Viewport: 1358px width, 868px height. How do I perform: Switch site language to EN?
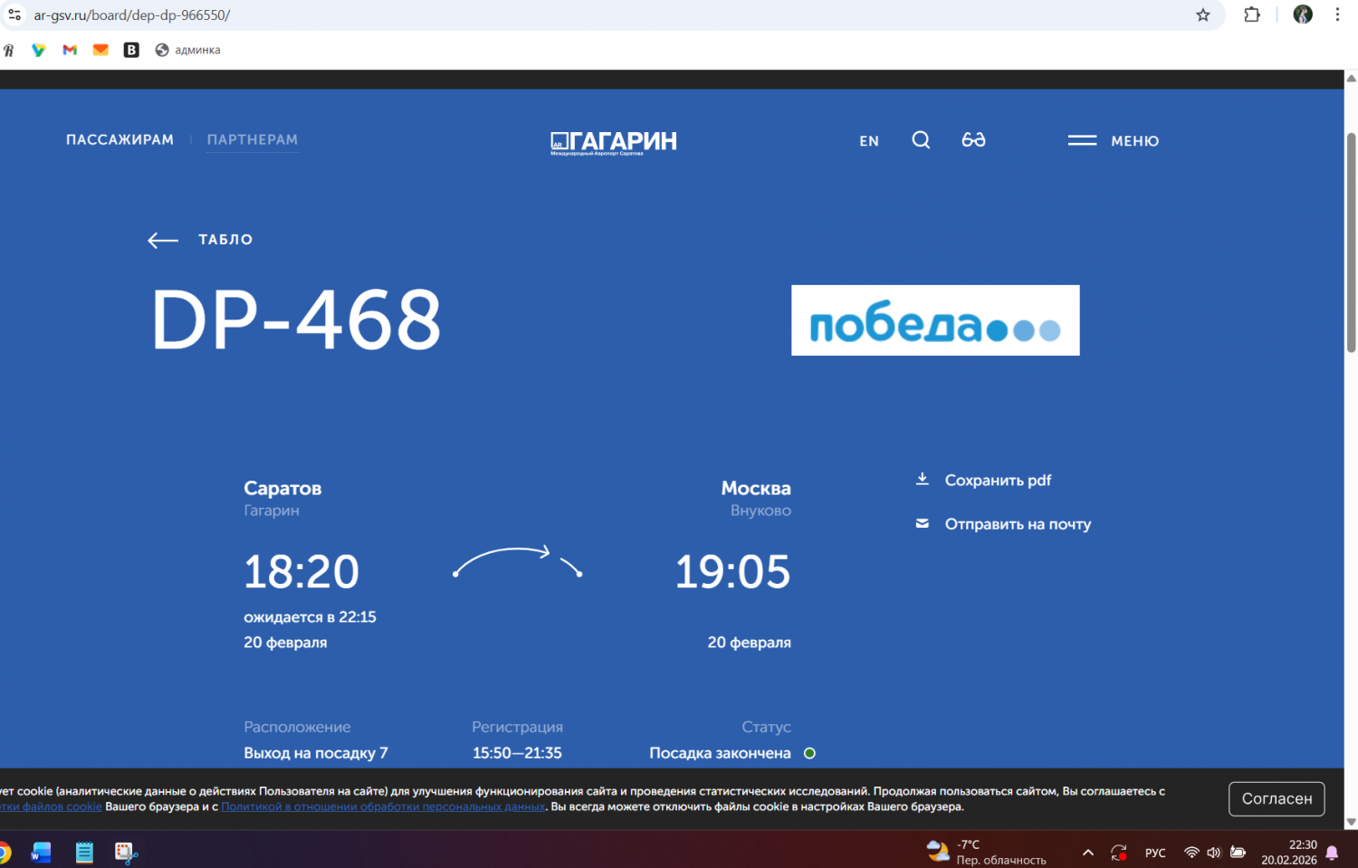869,141
